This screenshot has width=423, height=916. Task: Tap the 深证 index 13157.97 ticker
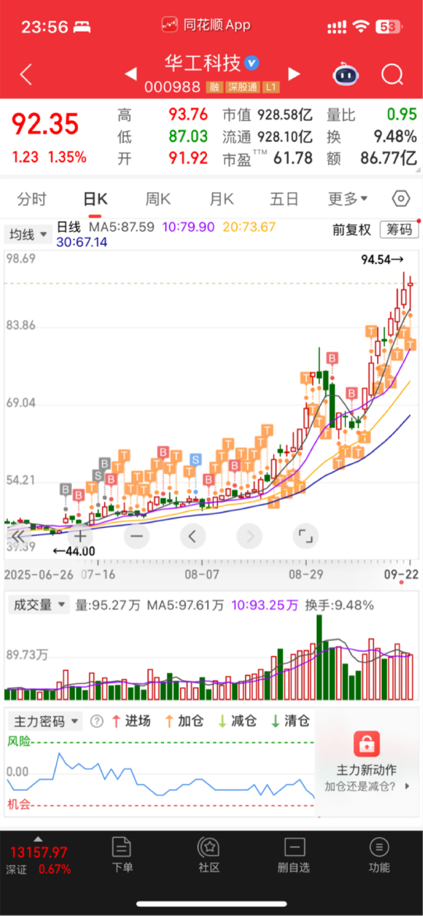tap(39, 860)
